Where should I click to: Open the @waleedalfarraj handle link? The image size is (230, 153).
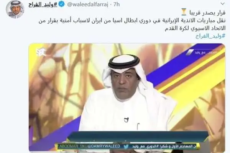pos(88,4)
